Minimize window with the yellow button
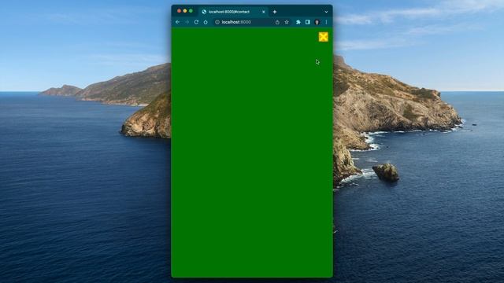 click(x=185, y=11)
